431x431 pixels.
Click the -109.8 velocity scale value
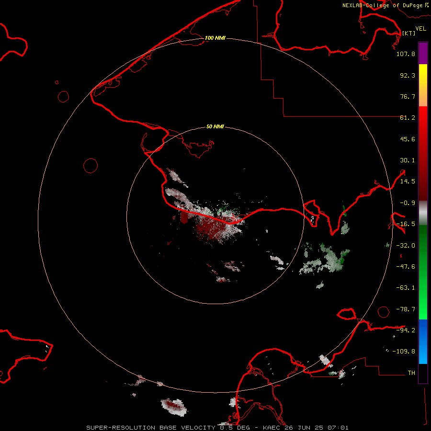(x=404, y=352)
